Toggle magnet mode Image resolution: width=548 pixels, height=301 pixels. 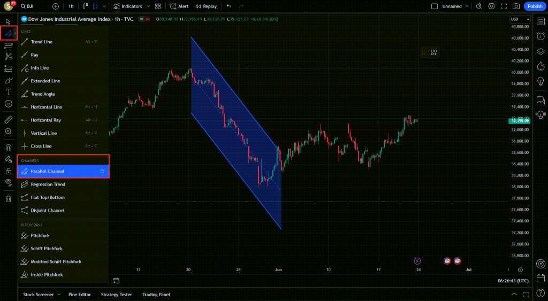[x=9, y=148]
